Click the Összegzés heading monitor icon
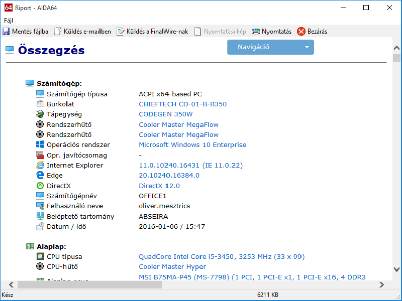 coord(10,50)
